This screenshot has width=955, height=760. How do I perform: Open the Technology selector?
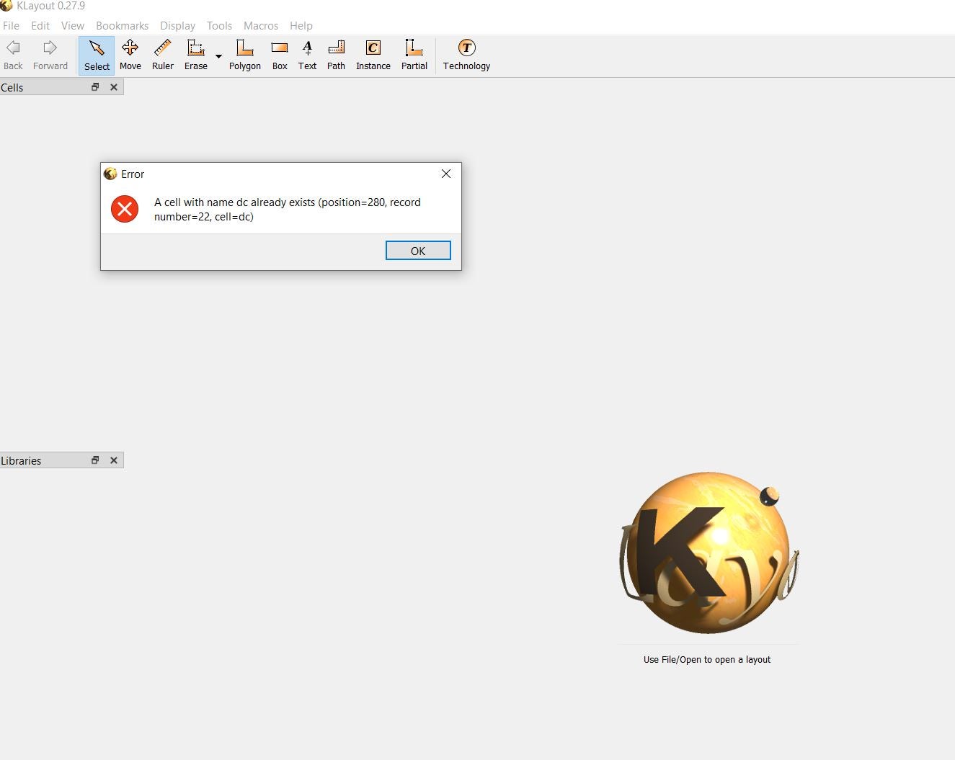pyautogui.click(x=466, y=55)
